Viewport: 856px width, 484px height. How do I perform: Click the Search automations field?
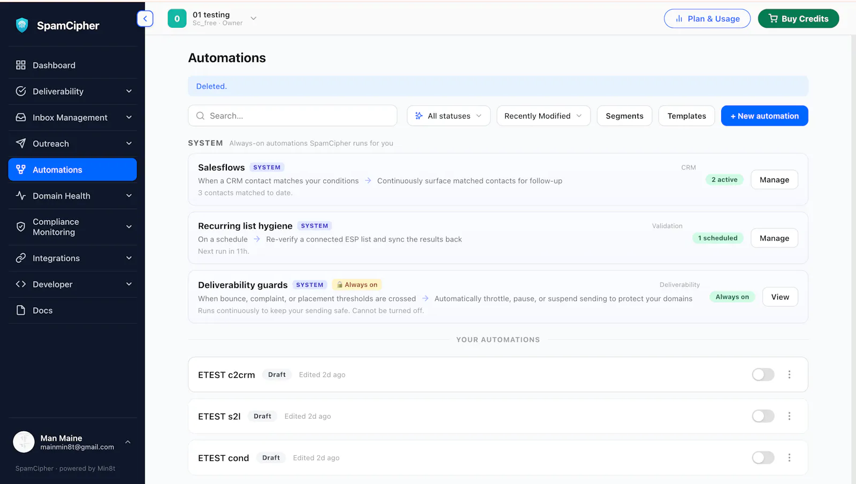(292, 116)
